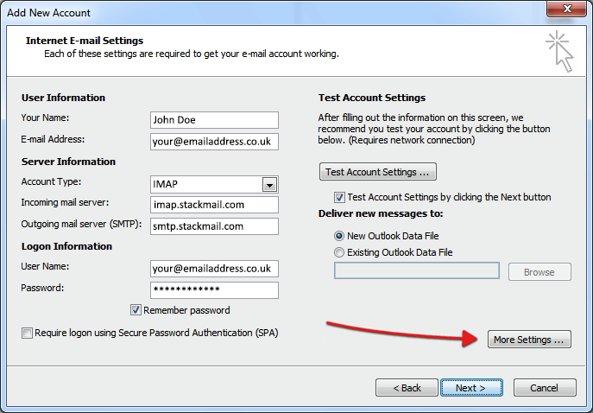Go Back to the previous step
Viewport: 593px width, 413px height.
click(407, 388)
